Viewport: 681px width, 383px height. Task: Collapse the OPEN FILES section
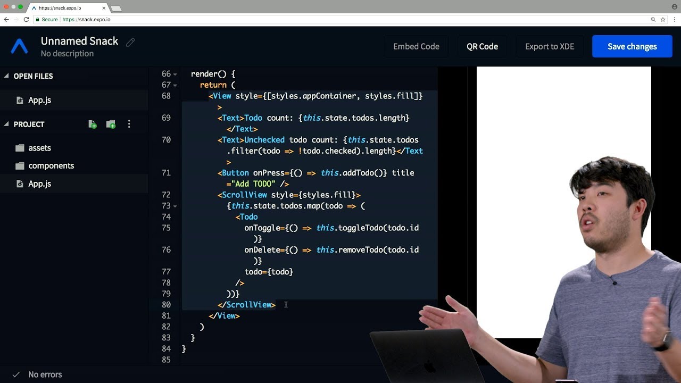click(7, 76)
